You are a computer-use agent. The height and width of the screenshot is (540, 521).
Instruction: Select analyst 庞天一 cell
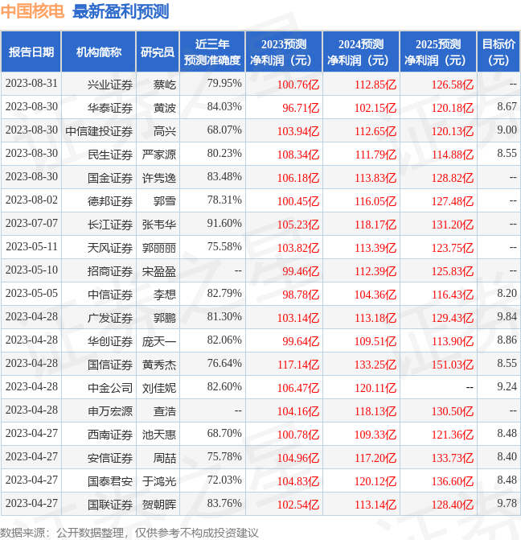[158, 340]
